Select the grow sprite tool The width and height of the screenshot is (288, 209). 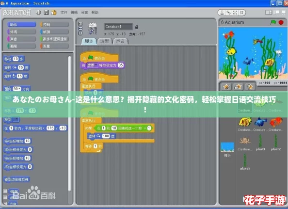(x=235, y=13)
